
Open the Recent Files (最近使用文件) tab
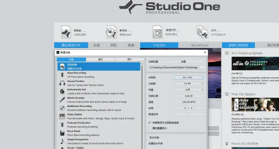pos(71,45)
